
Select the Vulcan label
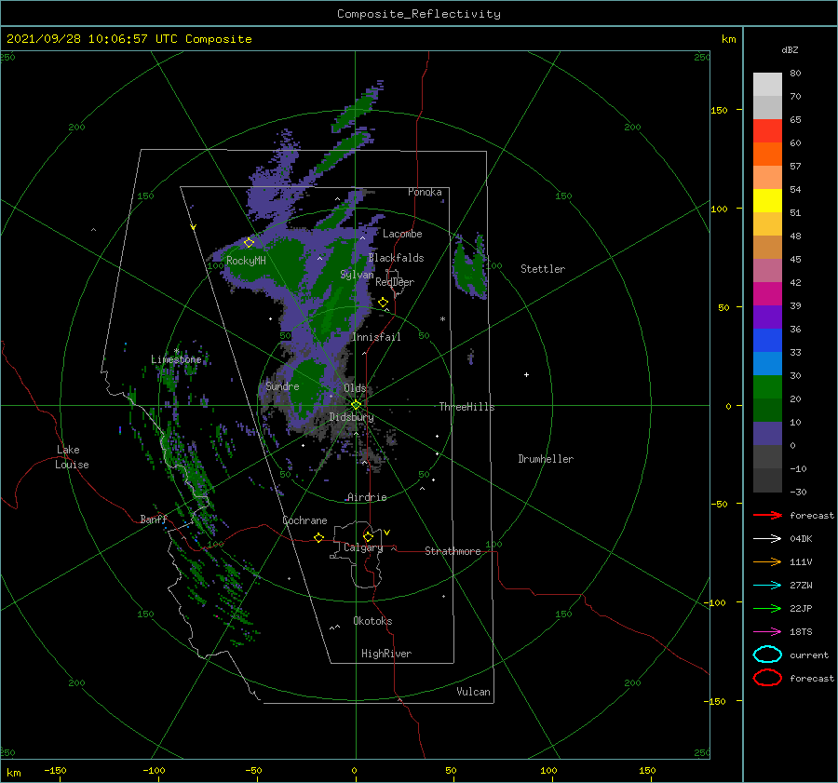click(x=474, y=692)
